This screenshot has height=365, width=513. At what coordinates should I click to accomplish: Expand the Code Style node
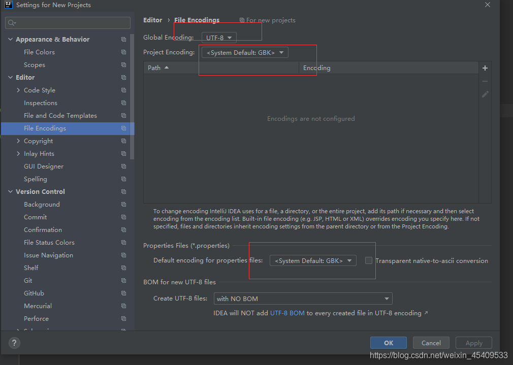[x=18, y=90]
